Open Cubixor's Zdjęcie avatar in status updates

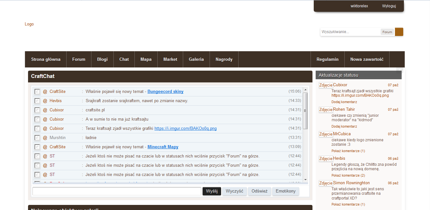(x=326, y=85)
